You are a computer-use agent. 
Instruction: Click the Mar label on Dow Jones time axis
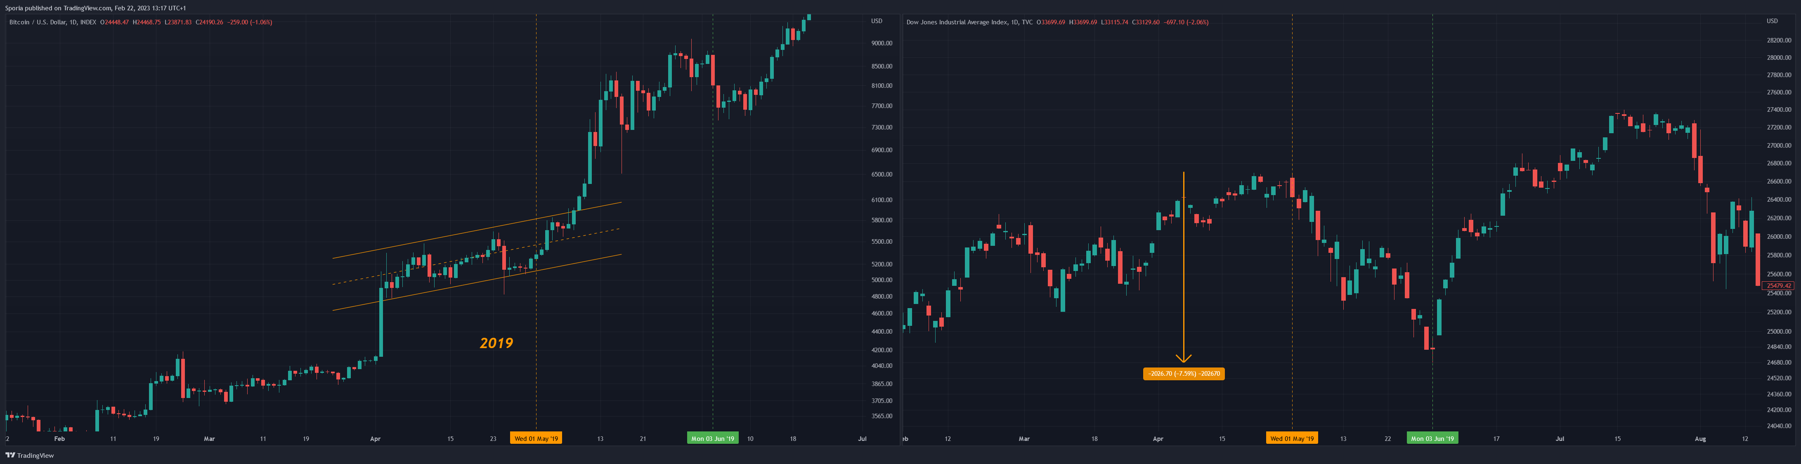click(x=1024, y=439)
